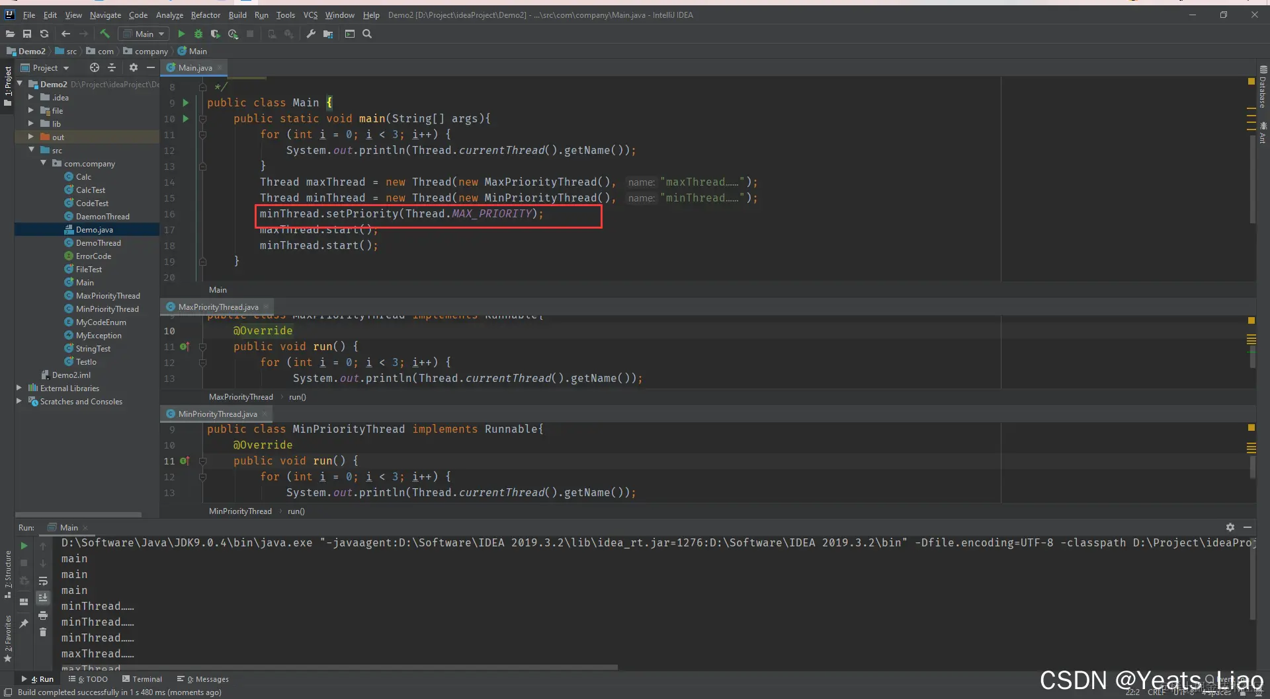Expand the file folder node
This screenshot has width=1270, height=699.
tap(30, 110)
